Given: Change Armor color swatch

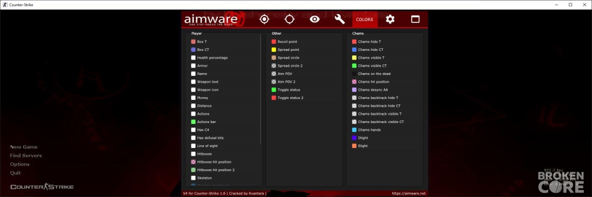Looking at the screenshot, I should (193, 66).
